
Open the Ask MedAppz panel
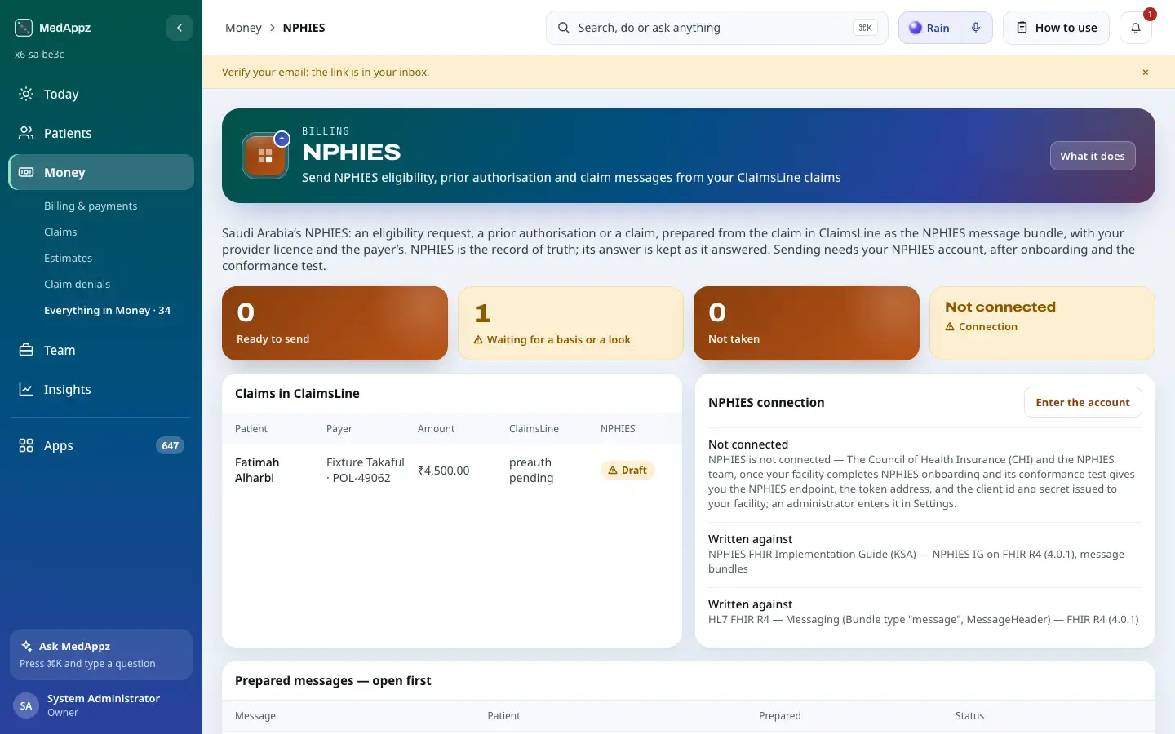point(101,654)
